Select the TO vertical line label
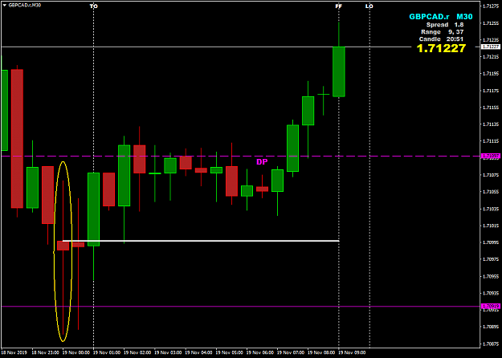The width and height of the screenshot is (502, 358). click(x=93, y=6)
